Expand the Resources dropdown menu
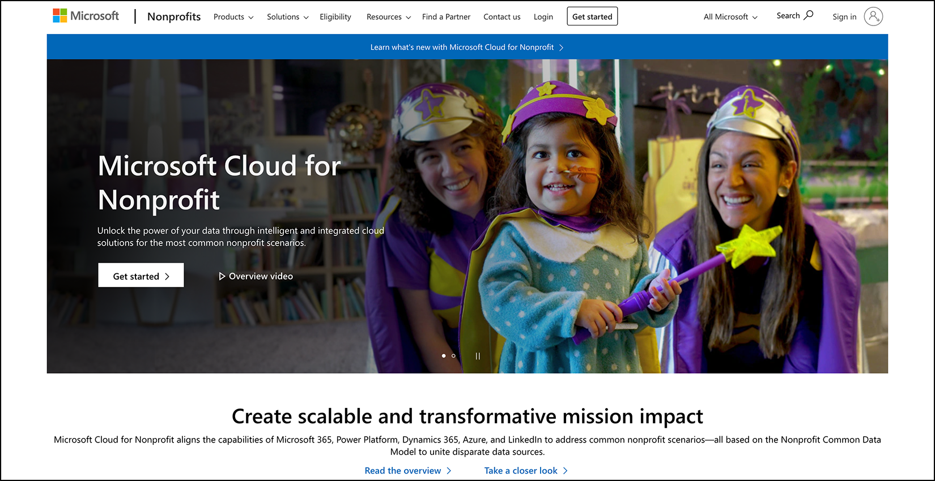935x481 pixels. [x=389, y=17]
